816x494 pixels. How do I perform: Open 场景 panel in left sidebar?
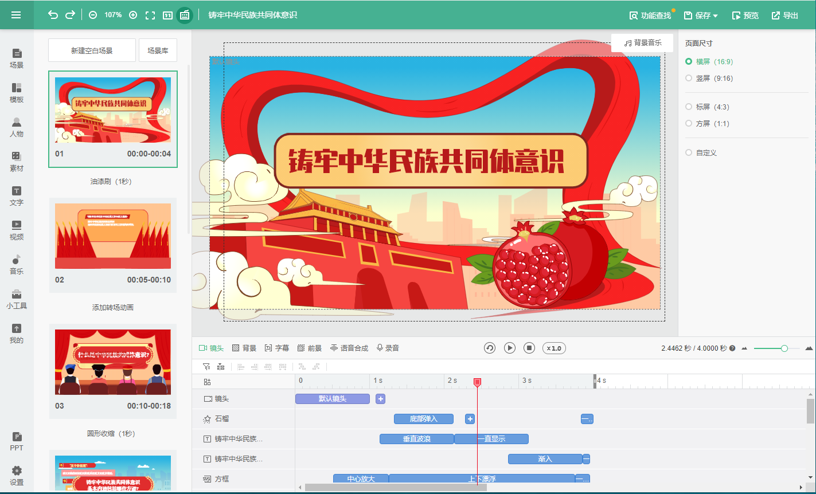tap(17, 58)
